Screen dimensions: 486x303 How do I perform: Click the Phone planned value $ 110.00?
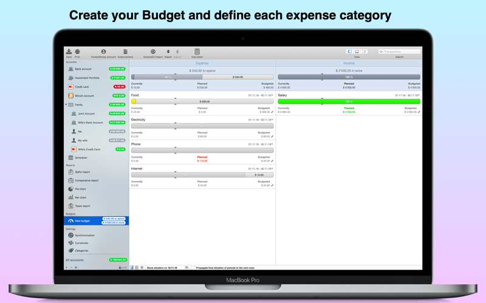[202, 161]
